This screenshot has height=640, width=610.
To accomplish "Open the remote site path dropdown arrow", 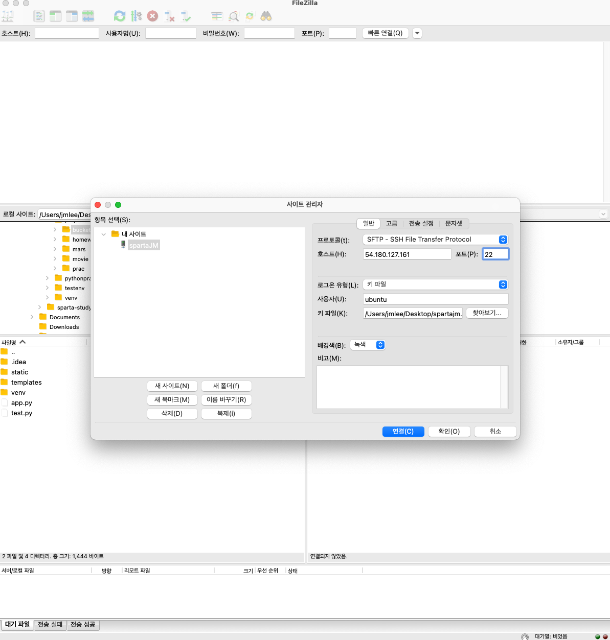I will coord(603,214).
